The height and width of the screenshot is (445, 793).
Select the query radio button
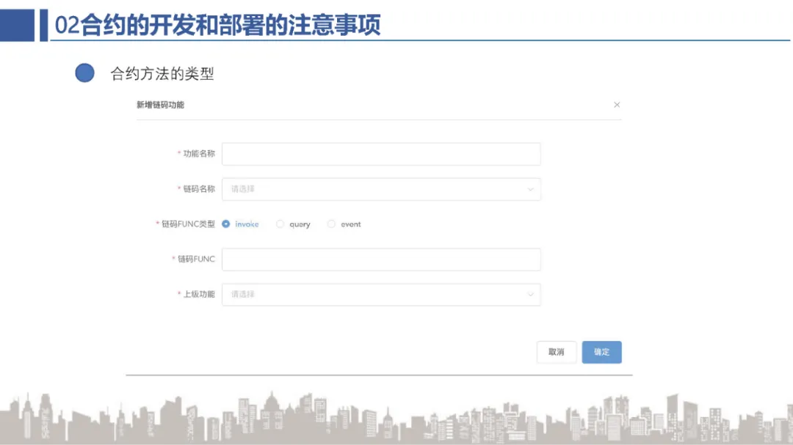click(280, 224)
